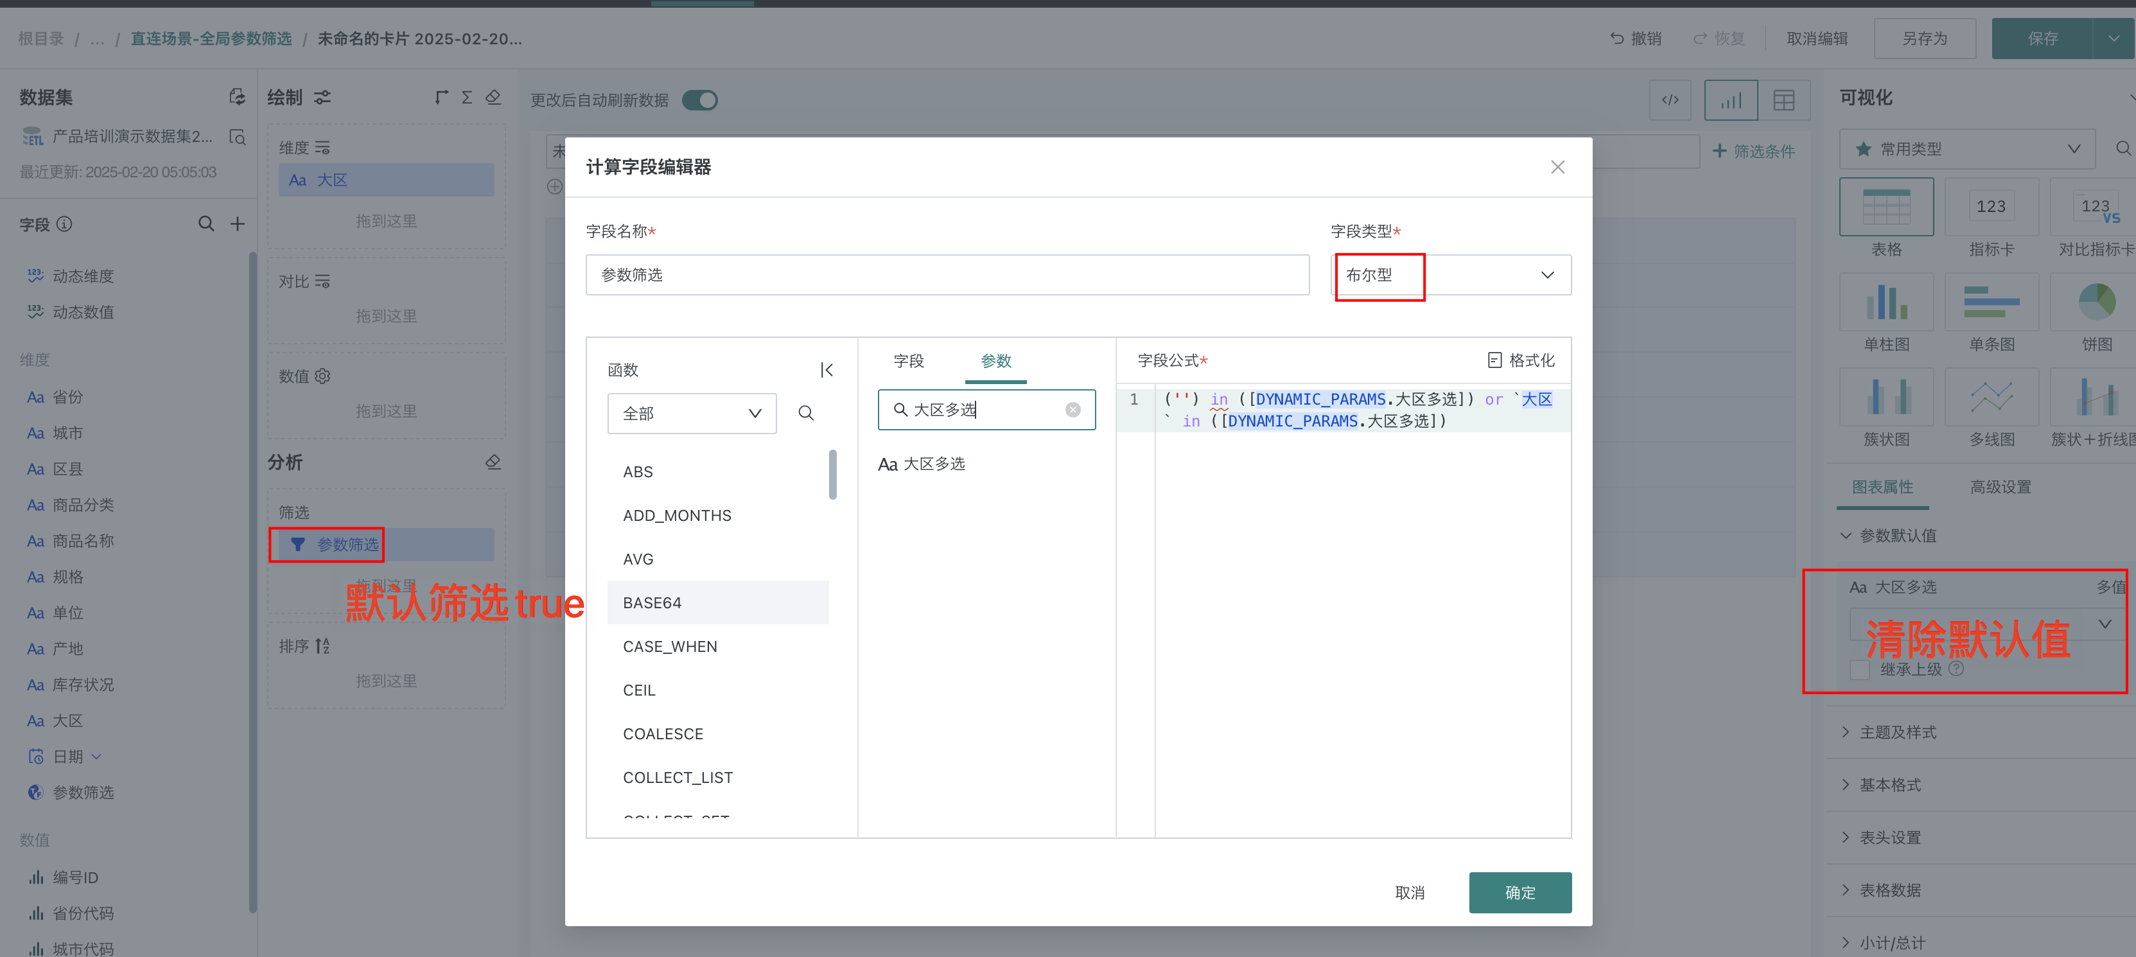Click the function search magnifier icon
Image resolution: width=2136 pixels, height=957 pixels.
806,413
